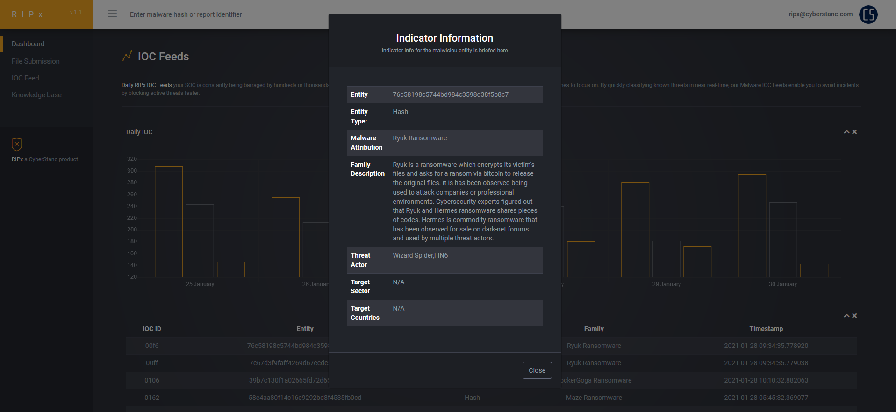Sort table by Entity column
896x412 pixels.
[x=305, y=329]
